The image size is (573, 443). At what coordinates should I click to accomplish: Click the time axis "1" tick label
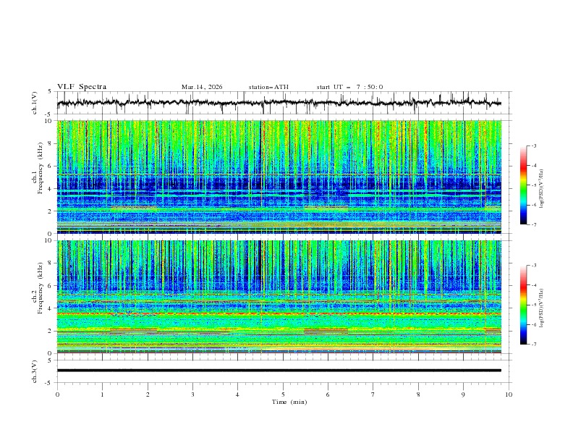coord(102,395)
